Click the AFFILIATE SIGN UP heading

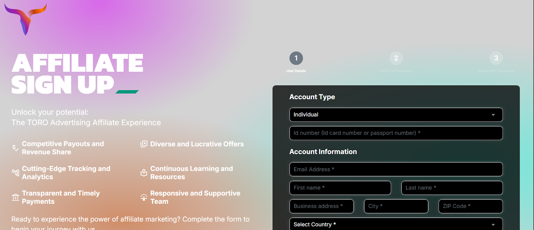click(77, 74)
